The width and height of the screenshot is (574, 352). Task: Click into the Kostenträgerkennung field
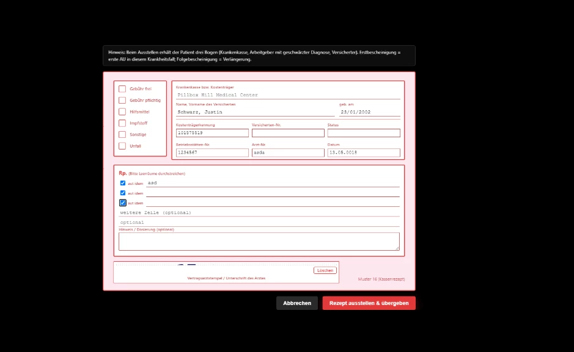point(212,133)
